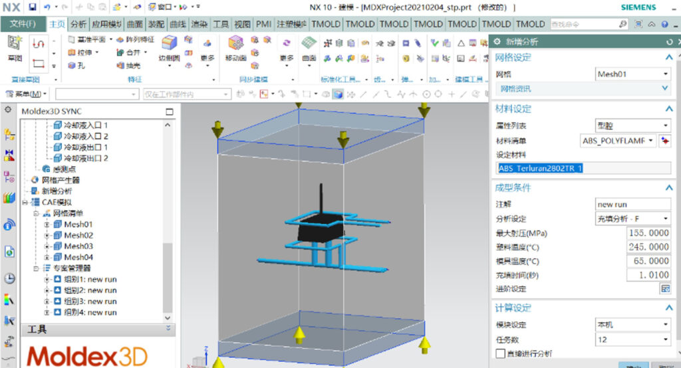Open the 窗口 window menu in quick toolbar
Viewport: 681px width, 368px height.
tap(162, 7)
